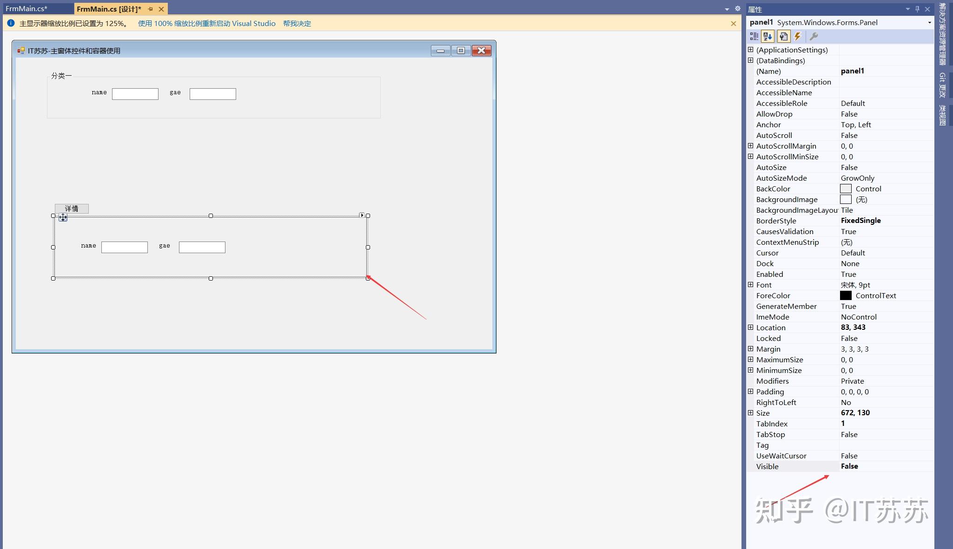Switch to FrmMain.cs code tab
The width and height of the screenshot is (953, 549).
tap(26, 9)
